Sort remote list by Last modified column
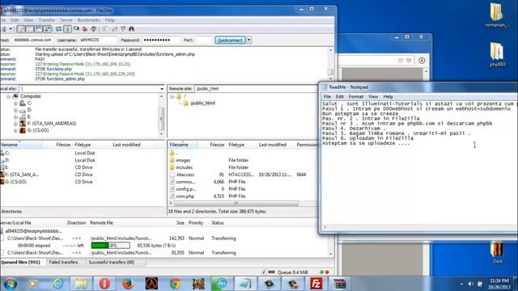The image size is (518, 291). click(x=272, y=145)
